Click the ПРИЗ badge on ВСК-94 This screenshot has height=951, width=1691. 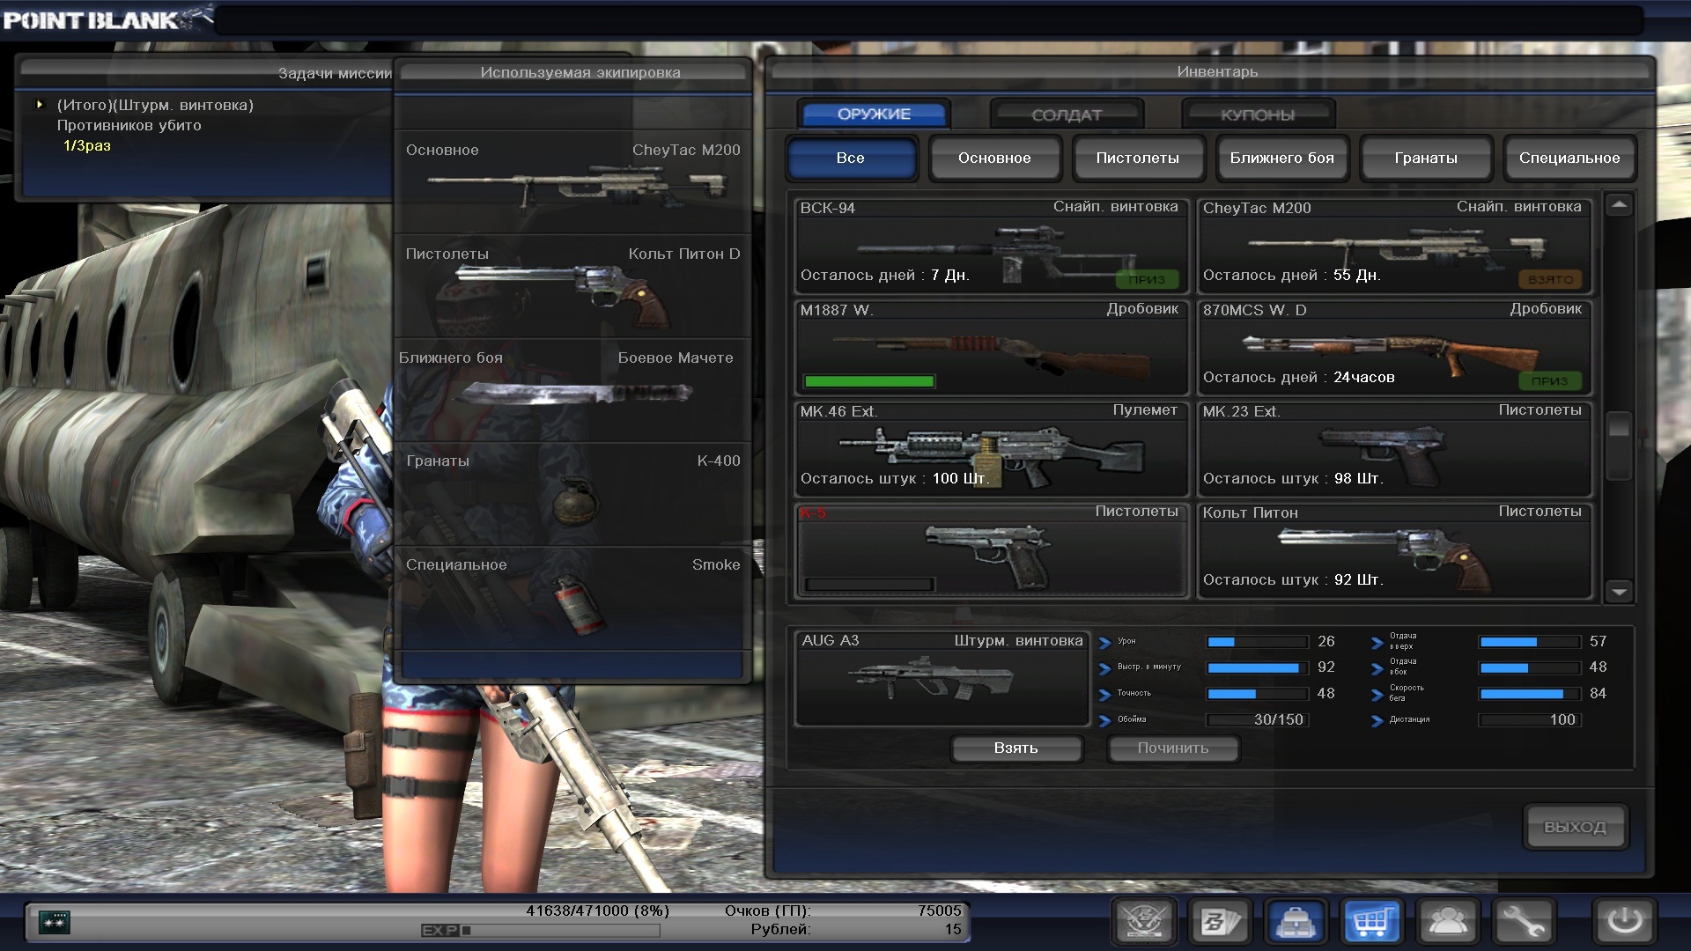coord(1147,279)
